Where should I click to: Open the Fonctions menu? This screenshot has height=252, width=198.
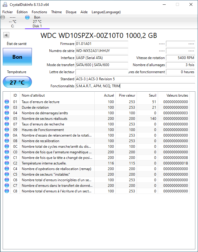(x=39, y=12)
